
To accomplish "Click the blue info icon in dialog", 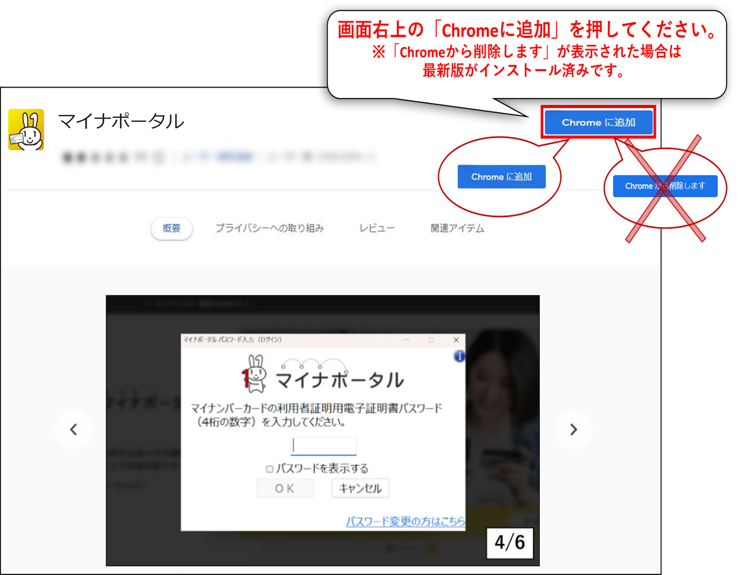I will 459,356.
